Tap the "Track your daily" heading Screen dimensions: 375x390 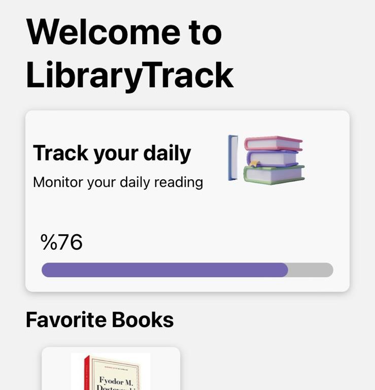click(112, 153)
